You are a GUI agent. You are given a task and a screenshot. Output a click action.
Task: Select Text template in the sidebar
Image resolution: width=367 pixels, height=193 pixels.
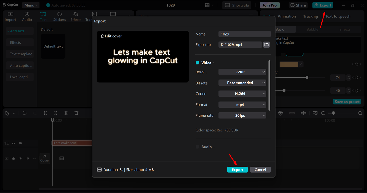click(20, 54)
